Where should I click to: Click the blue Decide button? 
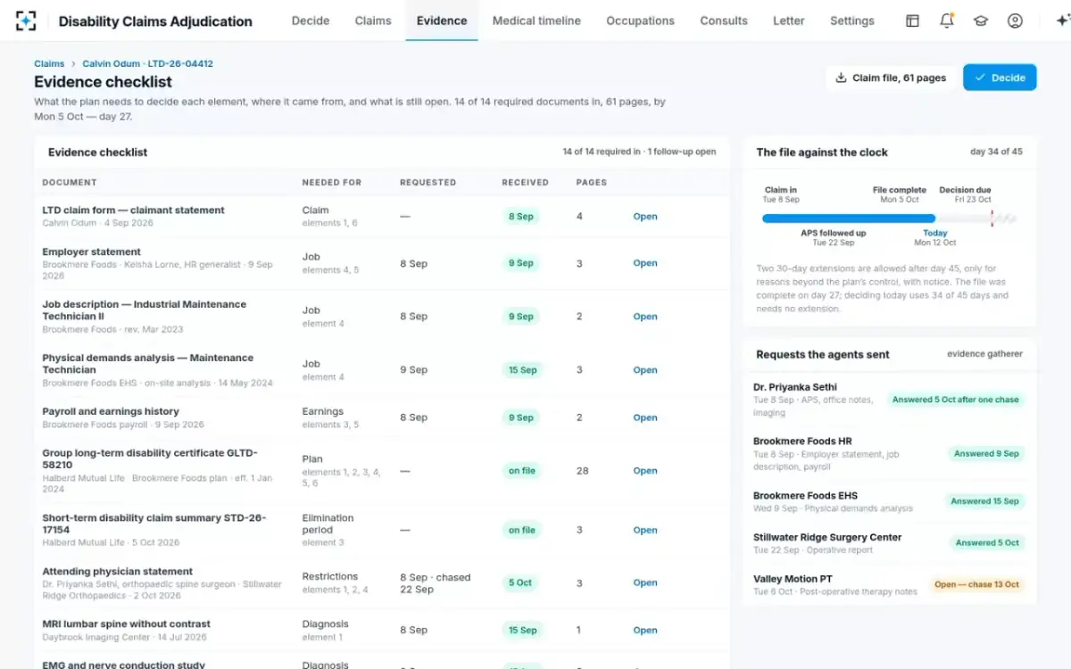1000,78
